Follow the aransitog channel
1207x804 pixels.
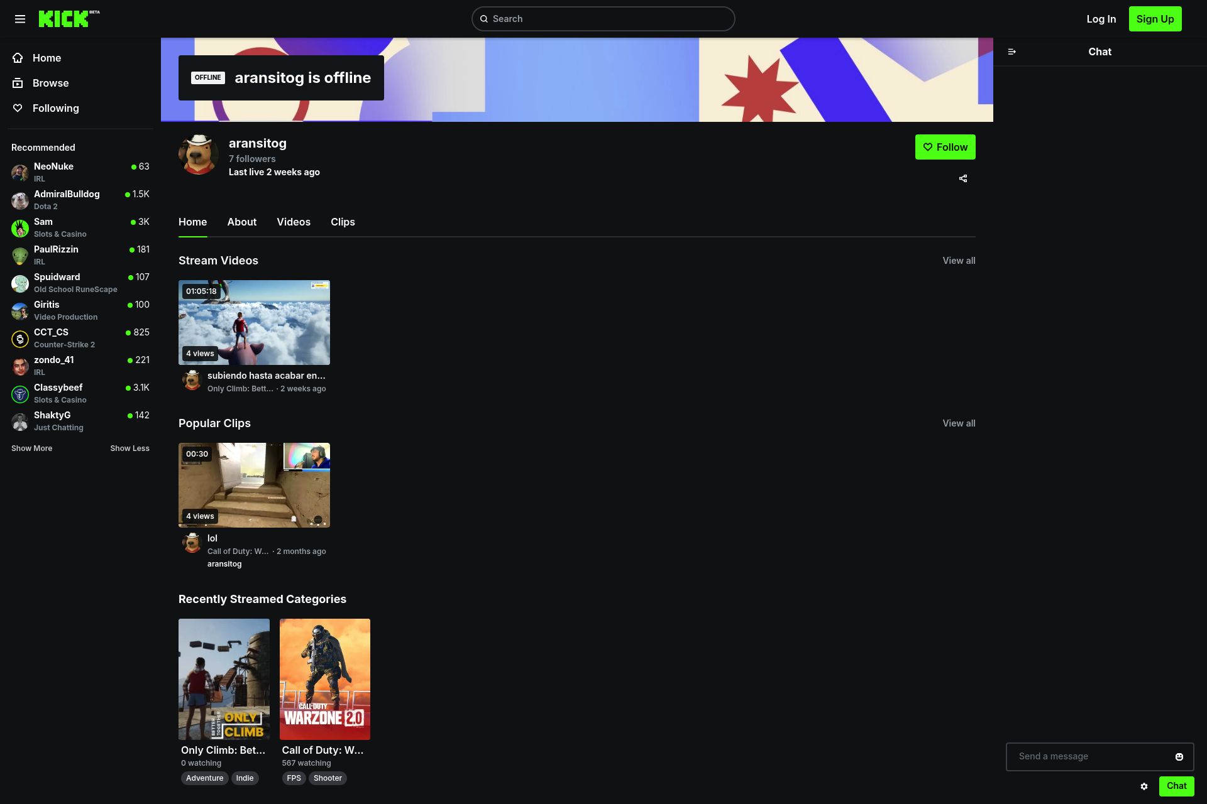pos(945,147)
